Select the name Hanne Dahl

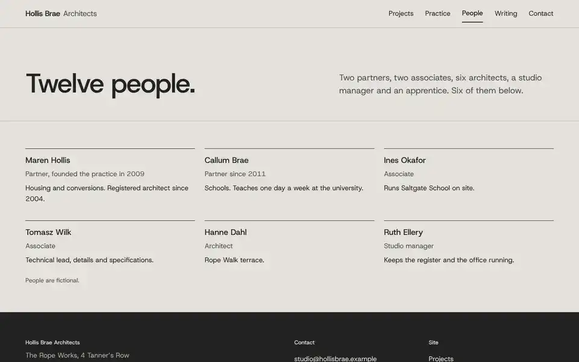click(x=226, y=232)
